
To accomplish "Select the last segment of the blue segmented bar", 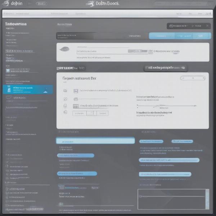I will click(x=202, y=36).
